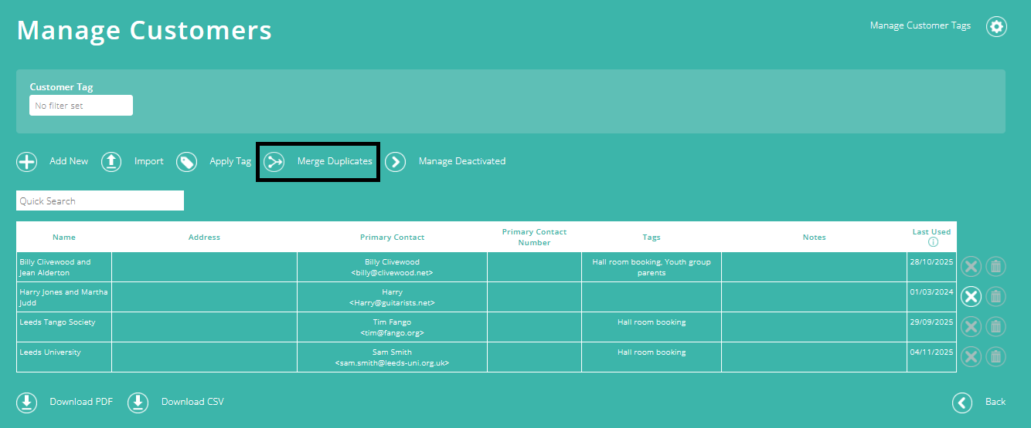The image size is (1031, 428).
Task: Sort by the Tags column header
Action: tap(652, 238)
